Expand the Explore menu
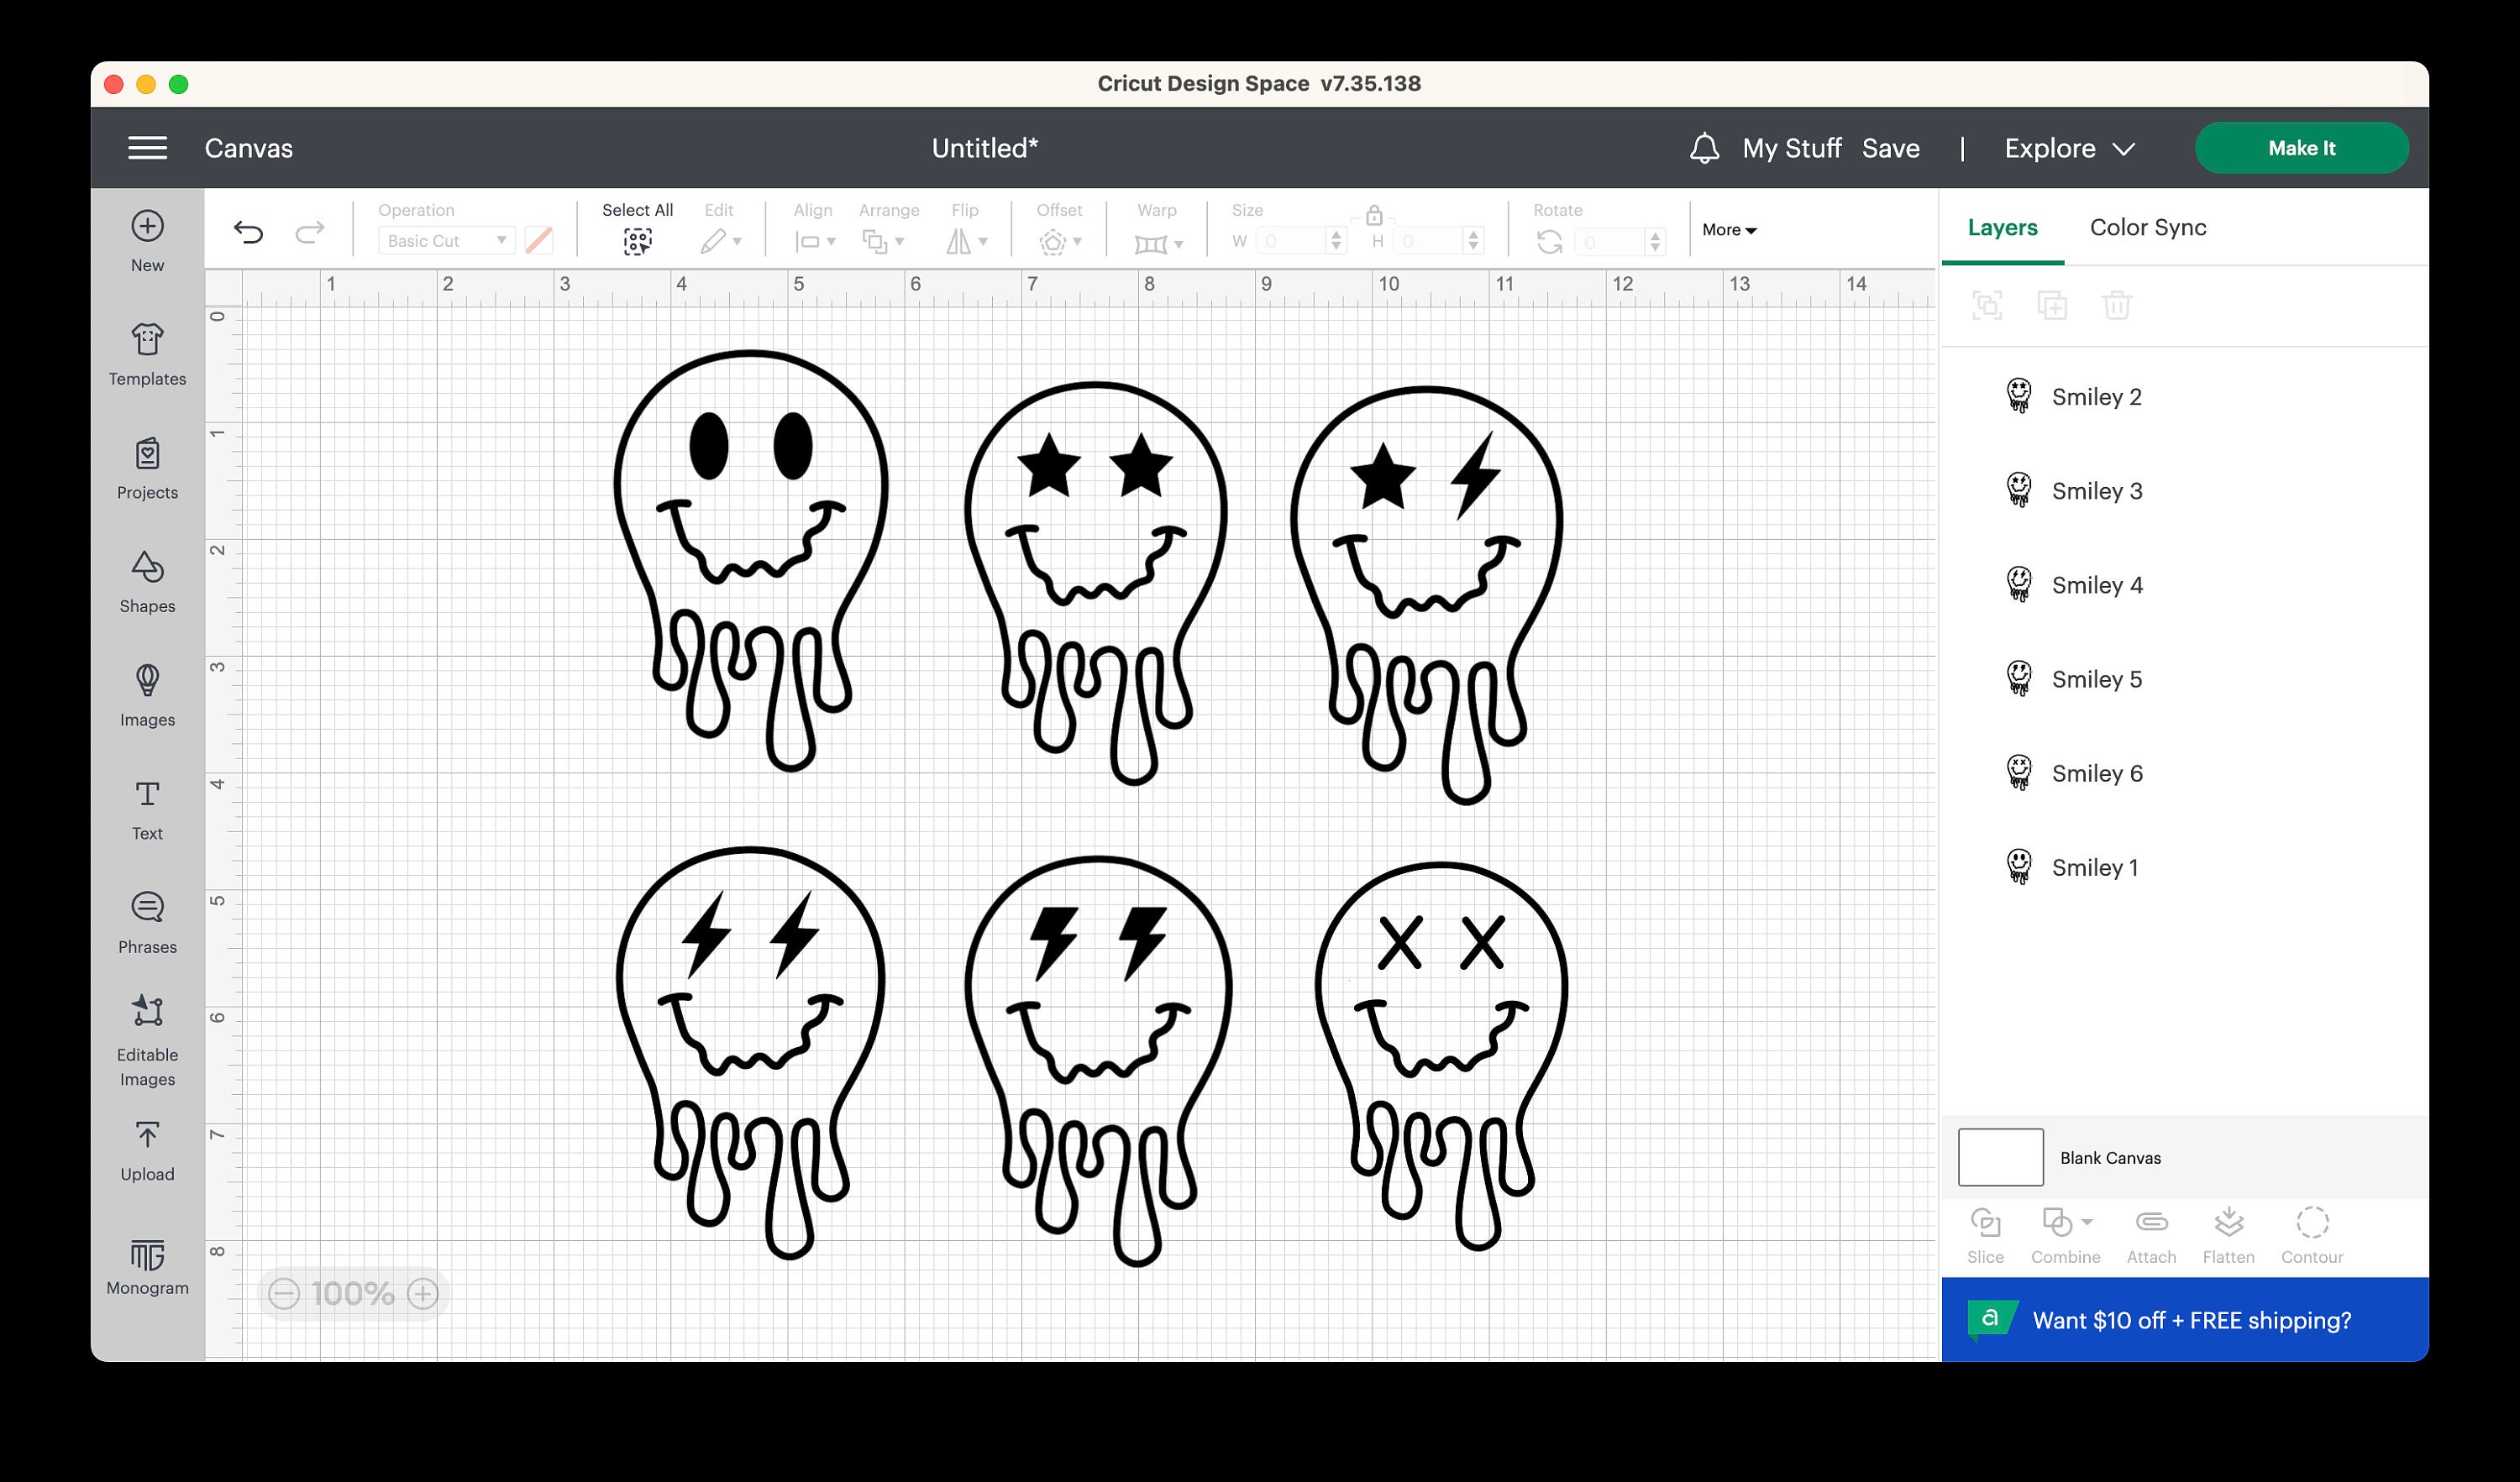Viewport: 2520px width, 1482px height. click(x=2068, y=148)
